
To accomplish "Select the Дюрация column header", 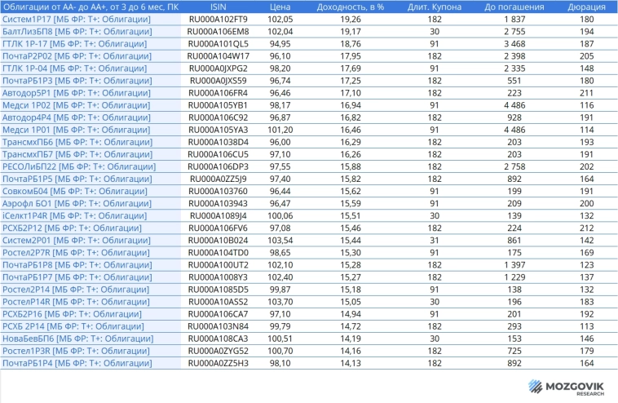I will click(x=580, y=7).
